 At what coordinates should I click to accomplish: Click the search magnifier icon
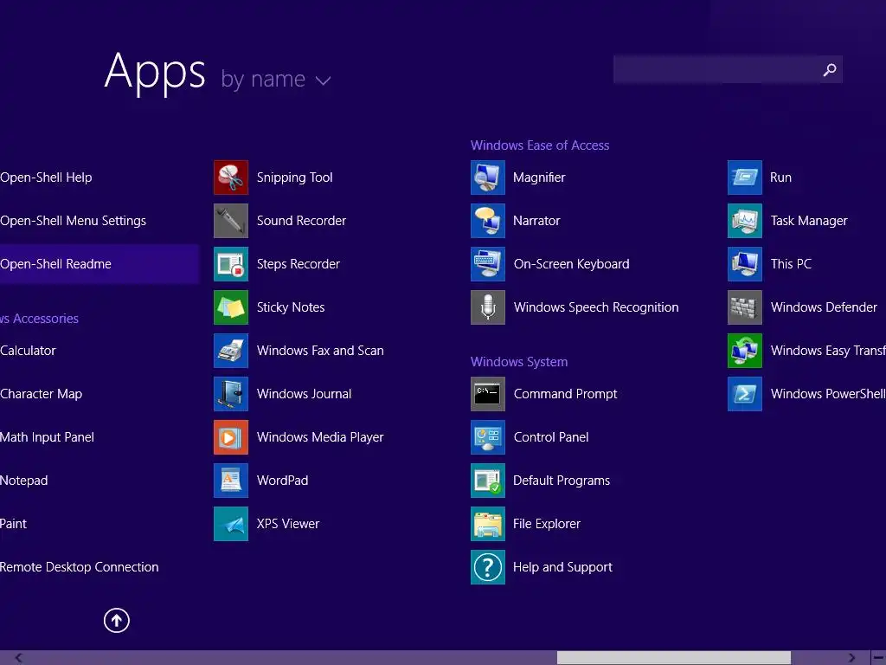coord(830,69)
